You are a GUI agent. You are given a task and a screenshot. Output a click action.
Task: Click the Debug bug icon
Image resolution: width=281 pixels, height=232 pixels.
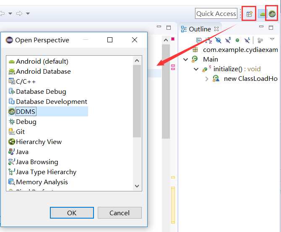pyautogui.click(x=12, y=121)
